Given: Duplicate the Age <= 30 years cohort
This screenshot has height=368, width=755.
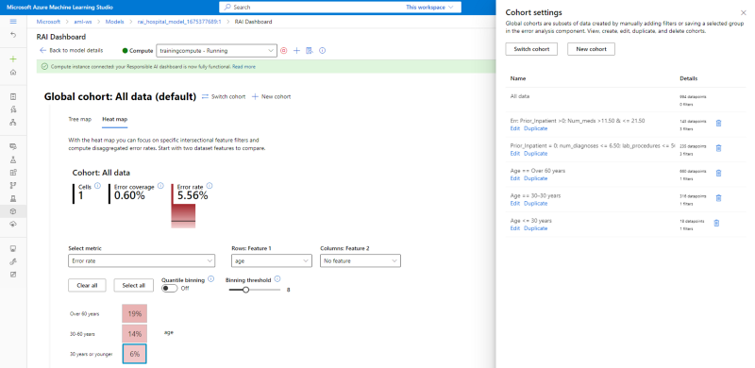Looking at the screenshot, I should 535,228.
